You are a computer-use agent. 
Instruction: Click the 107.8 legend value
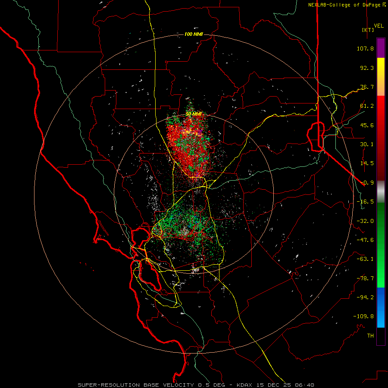pyautogui.click(x=365, y=48)
